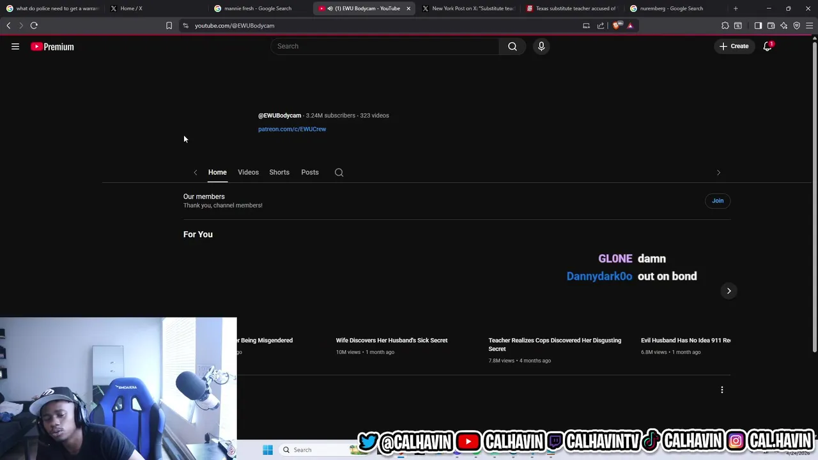Open Brave Wallet icon
Screen dimensions: 818x460
(x=771, y=26)
